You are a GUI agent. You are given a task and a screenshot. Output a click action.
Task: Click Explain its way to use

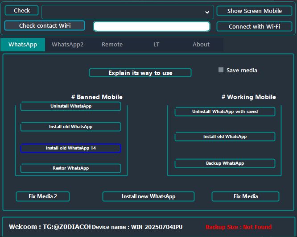pos(140,73)
